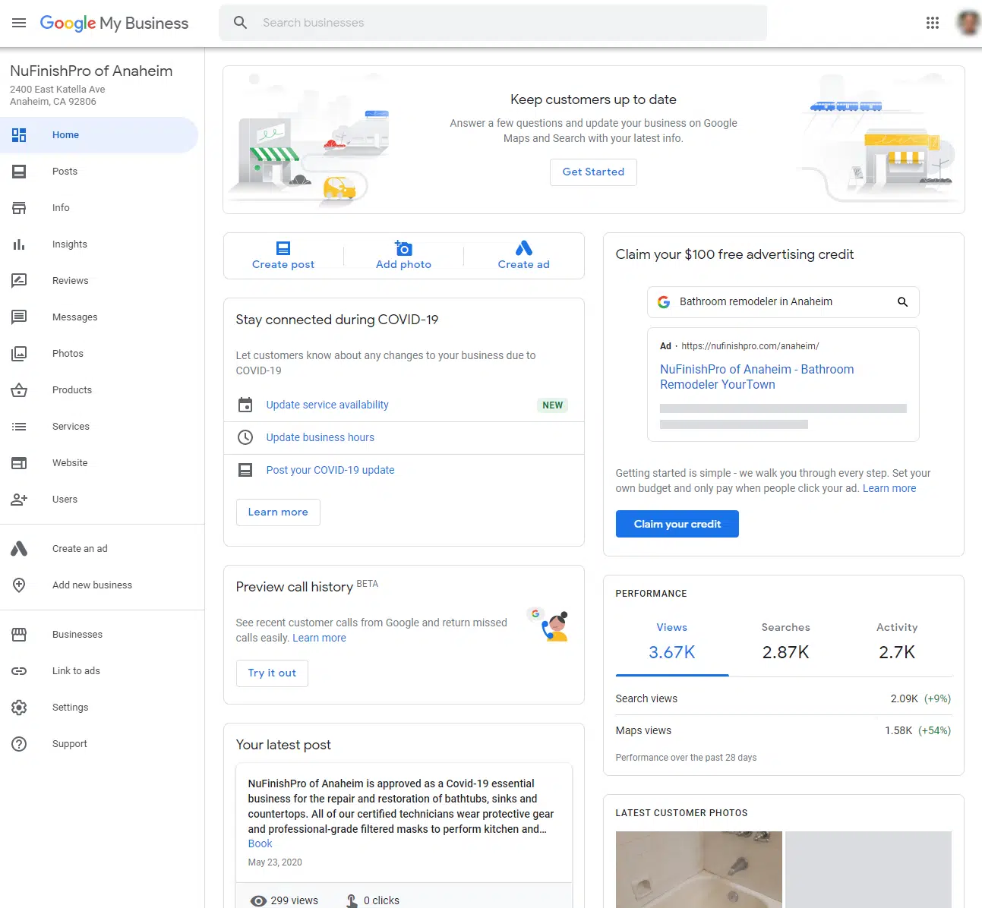The image size is (982, 908).
Task: Click the Website icon in sidebar
Action: [x=19, y=463]
